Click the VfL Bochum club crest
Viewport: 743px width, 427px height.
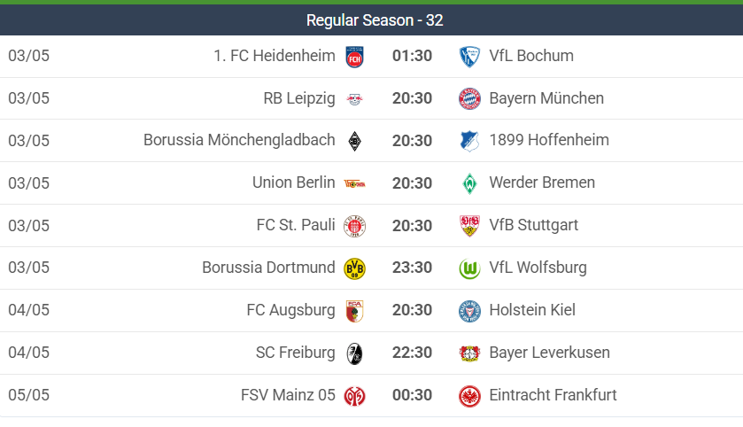point(469,57)
